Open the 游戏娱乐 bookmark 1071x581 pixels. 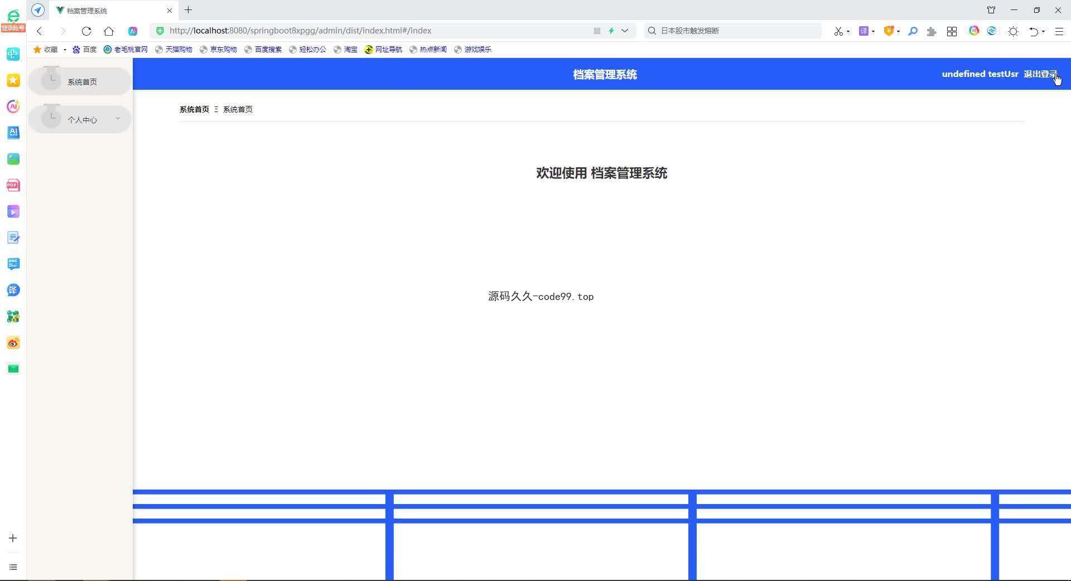[472, 50]
